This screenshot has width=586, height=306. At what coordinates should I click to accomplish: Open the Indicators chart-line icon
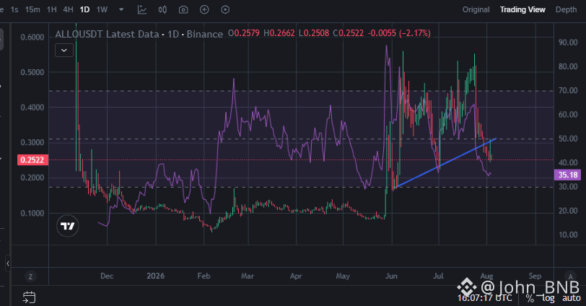coord(142,9)
